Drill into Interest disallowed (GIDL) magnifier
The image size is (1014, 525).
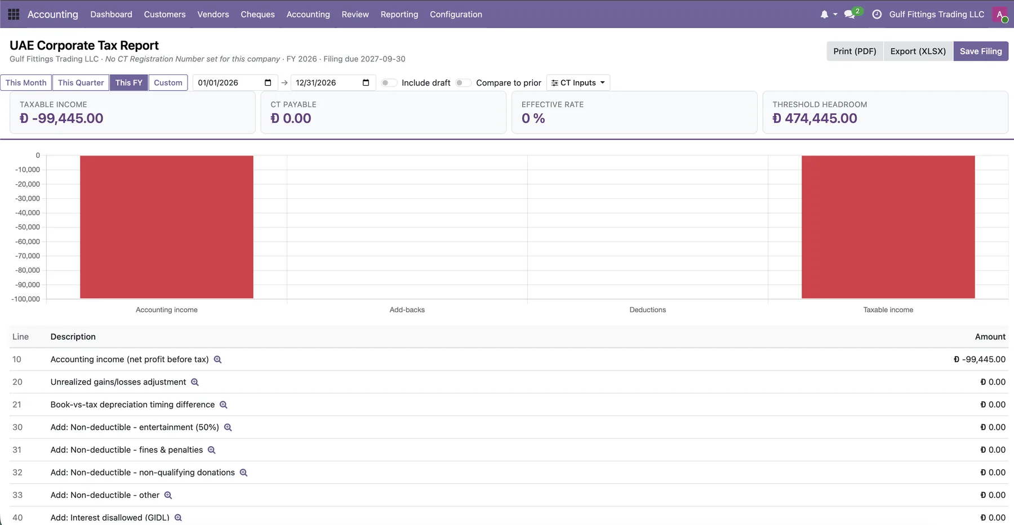[x=179, y=518]
